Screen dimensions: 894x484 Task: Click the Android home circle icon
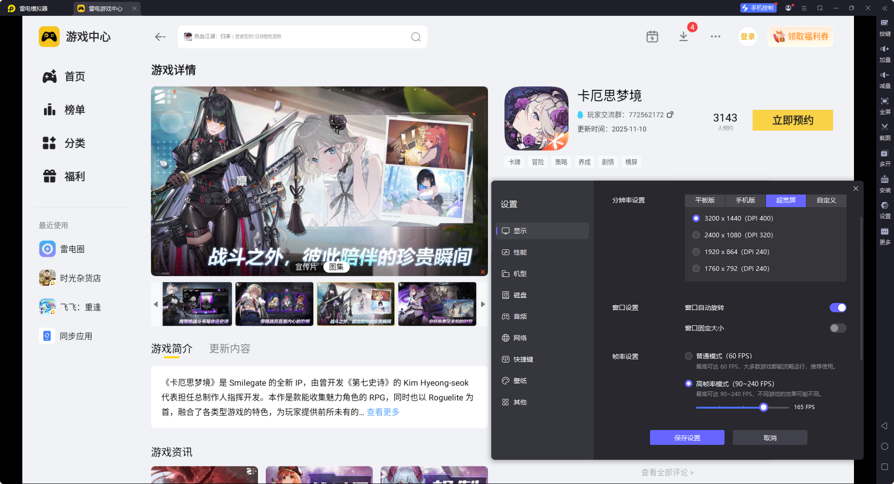885,446
